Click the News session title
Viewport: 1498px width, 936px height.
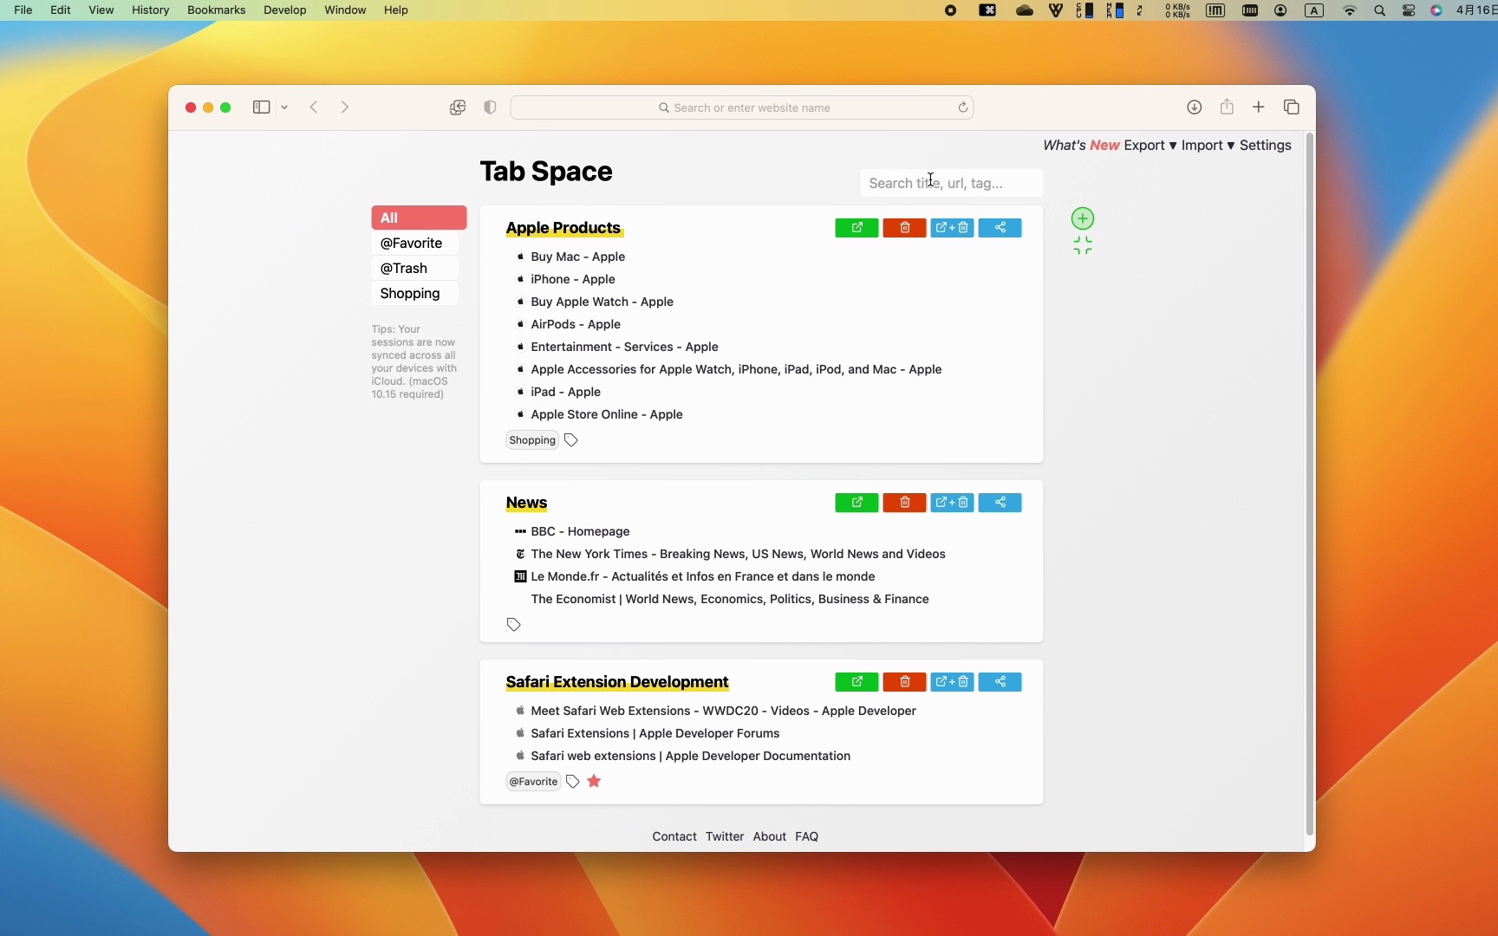[526, 503]
